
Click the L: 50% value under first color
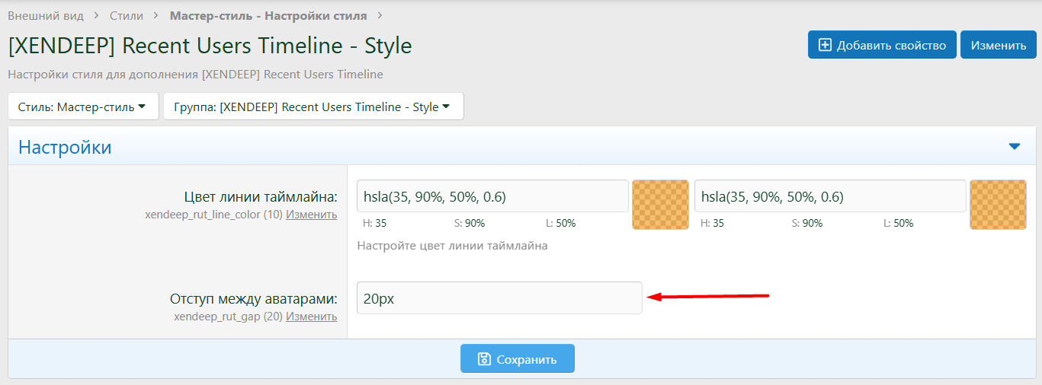click(560, 224)
